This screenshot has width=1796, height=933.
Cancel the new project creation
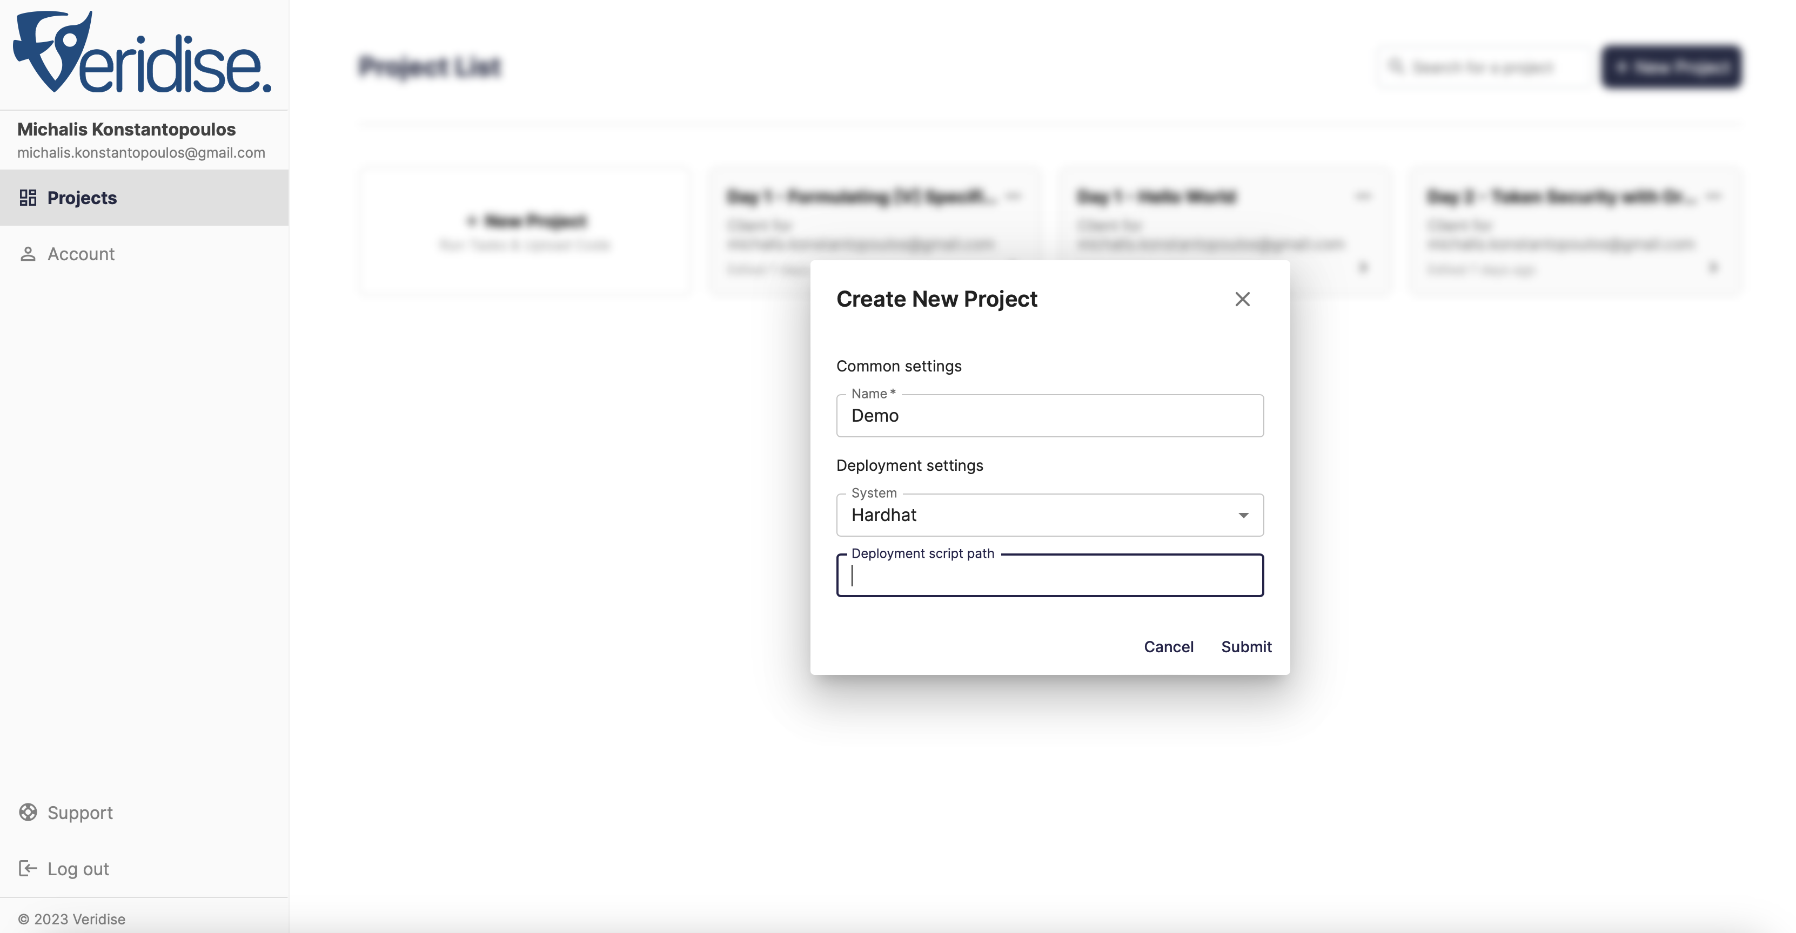[x=1169, y=647]
